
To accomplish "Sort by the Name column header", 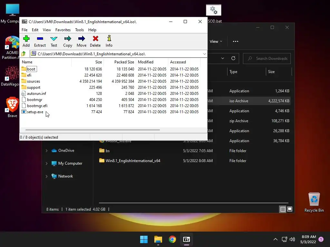I will (46, 62).
